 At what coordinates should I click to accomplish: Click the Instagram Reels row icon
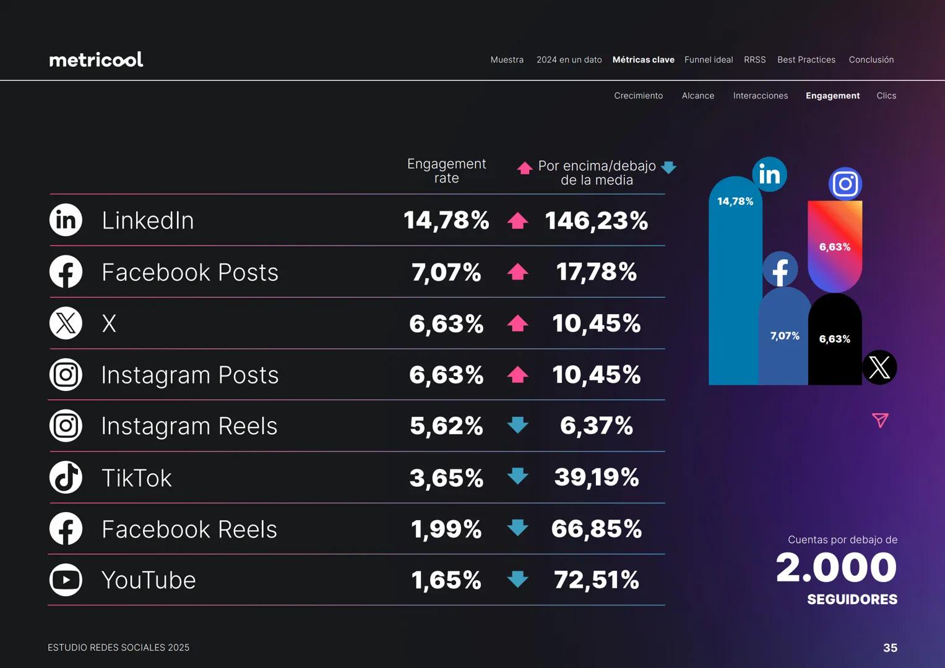66,426
